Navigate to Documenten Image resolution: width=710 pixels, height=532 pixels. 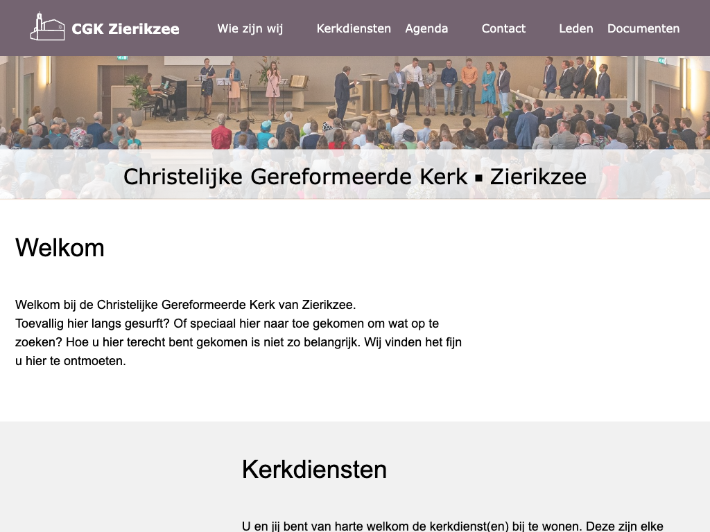click(643, 28)
